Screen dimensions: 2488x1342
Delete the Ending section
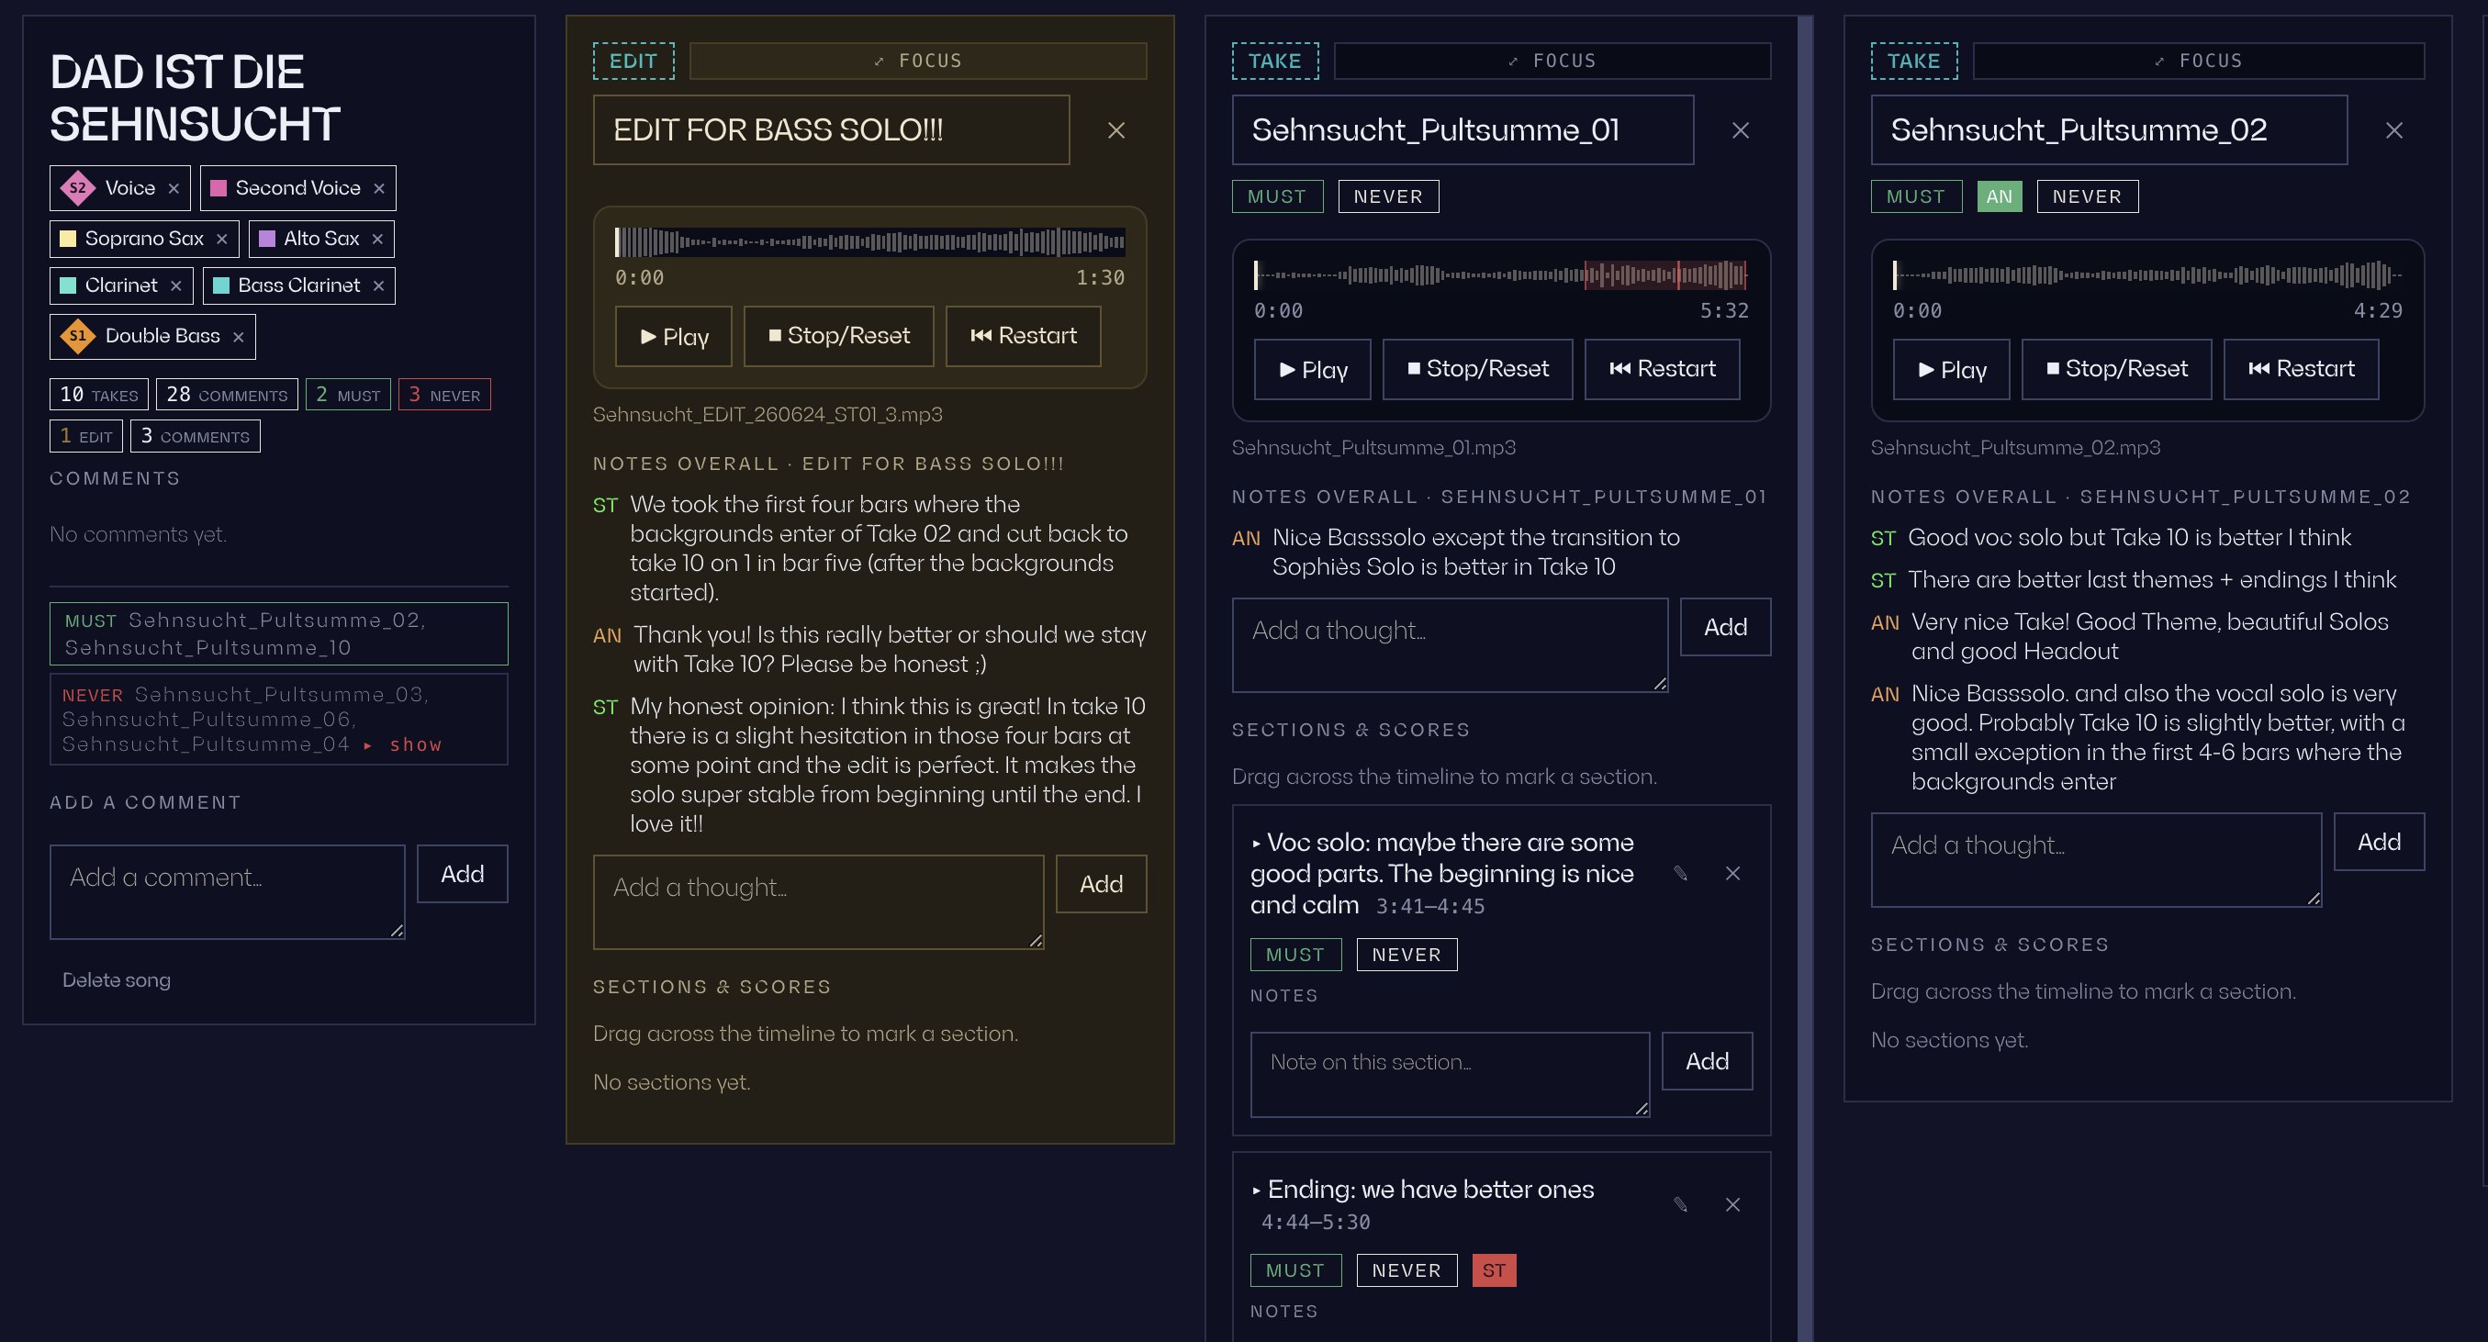pos(1732,1205)
